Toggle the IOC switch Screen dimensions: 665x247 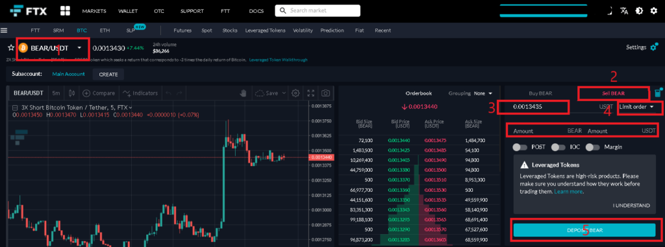[558, 147]
